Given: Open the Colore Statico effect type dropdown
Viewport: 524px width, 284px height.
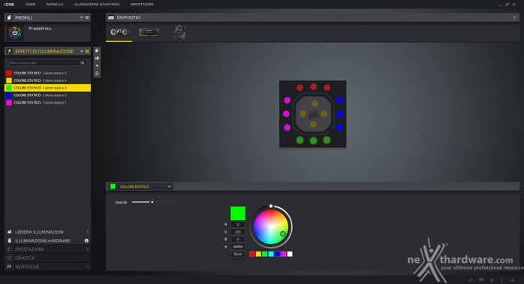Looking at the screenshot, I should (140, 186).
